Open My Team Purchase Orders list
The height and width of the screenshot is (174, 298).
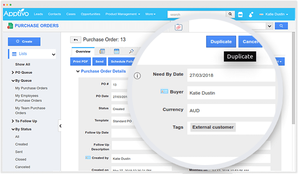30,110
